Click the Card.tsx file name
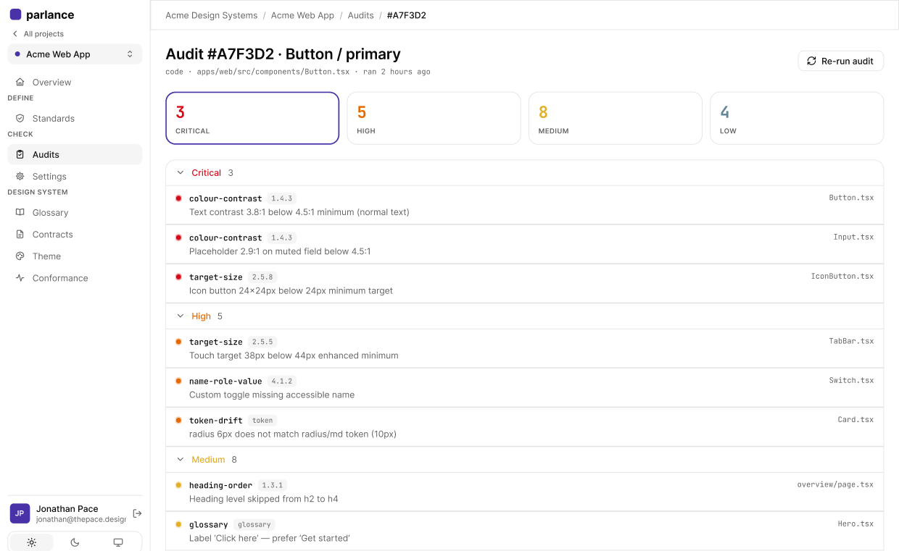This screenshot has width=899, height=551. 855,420
